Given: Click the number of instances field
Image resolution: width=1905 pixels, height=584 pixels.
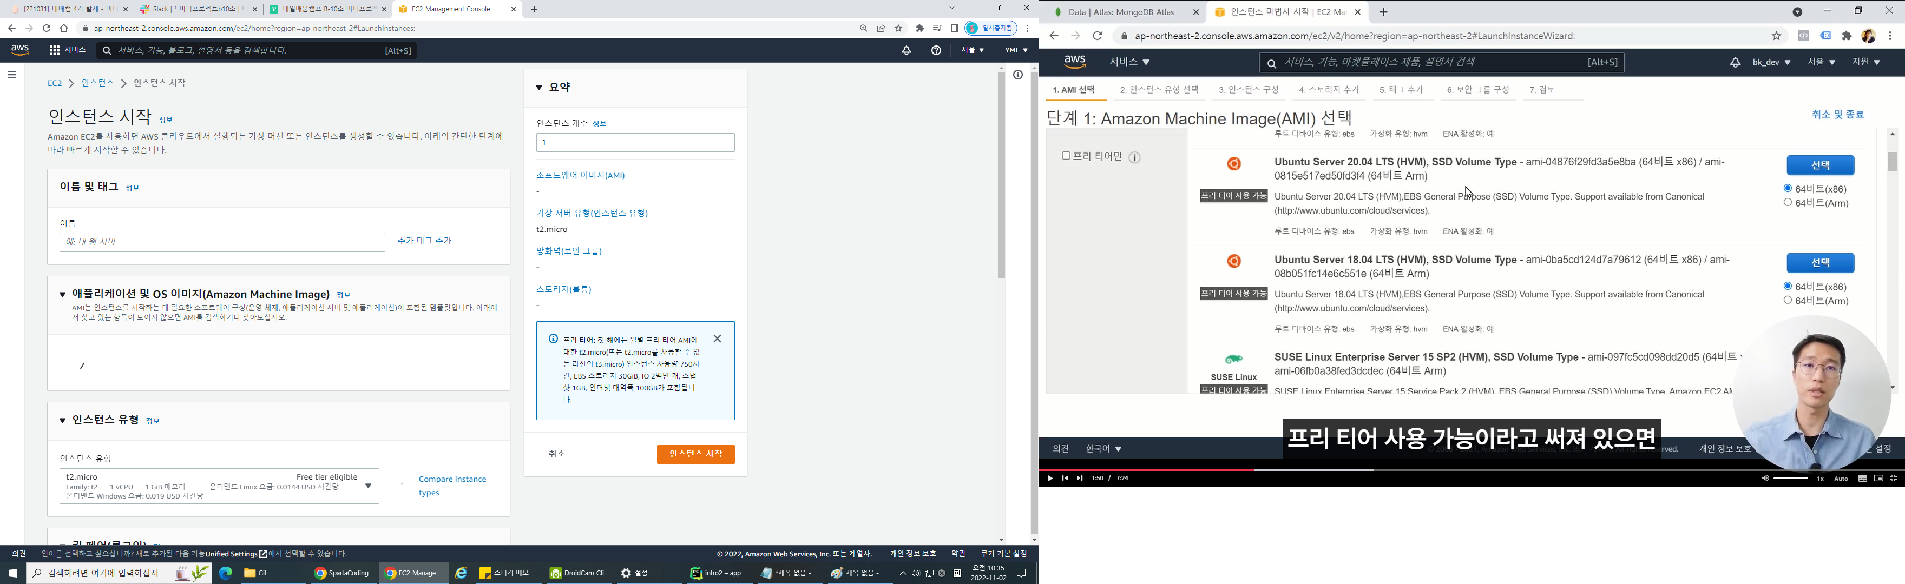Looking at the screenshot, I should [635, 143].
